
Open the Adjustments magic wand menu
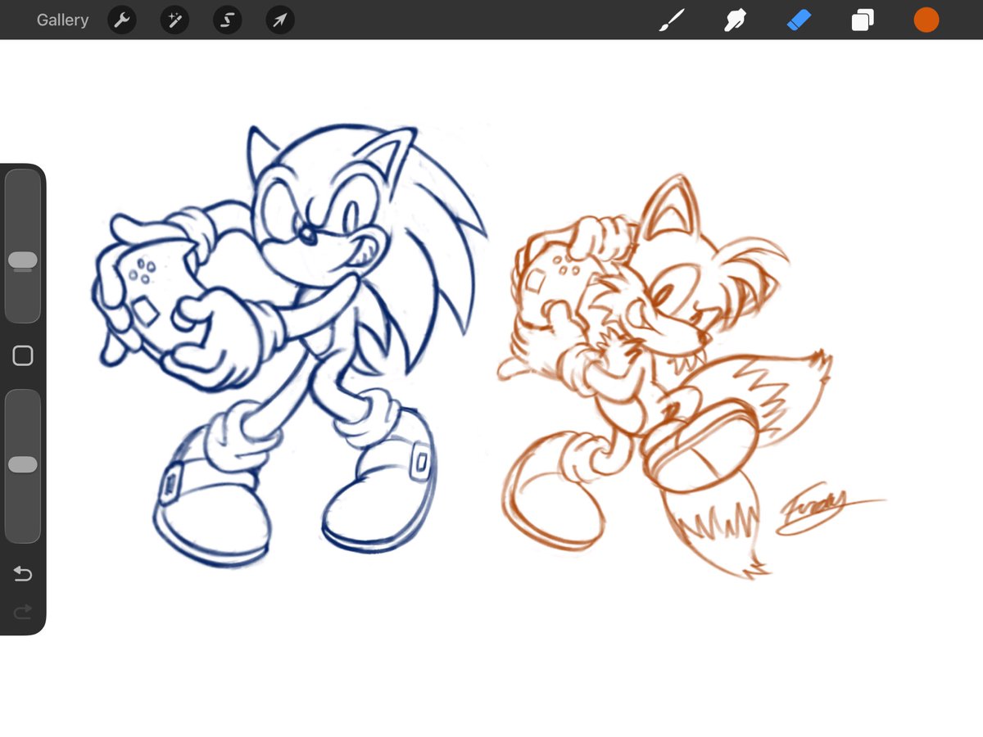[x=174, y=20]
